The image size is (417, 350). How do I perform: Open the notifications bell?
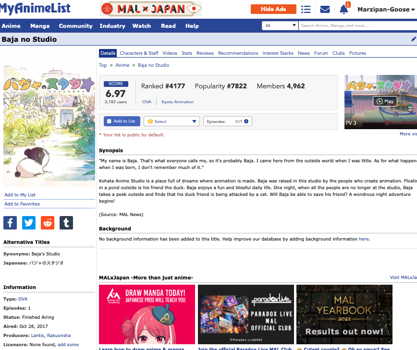pyautogui.click(x=343, y=9)
